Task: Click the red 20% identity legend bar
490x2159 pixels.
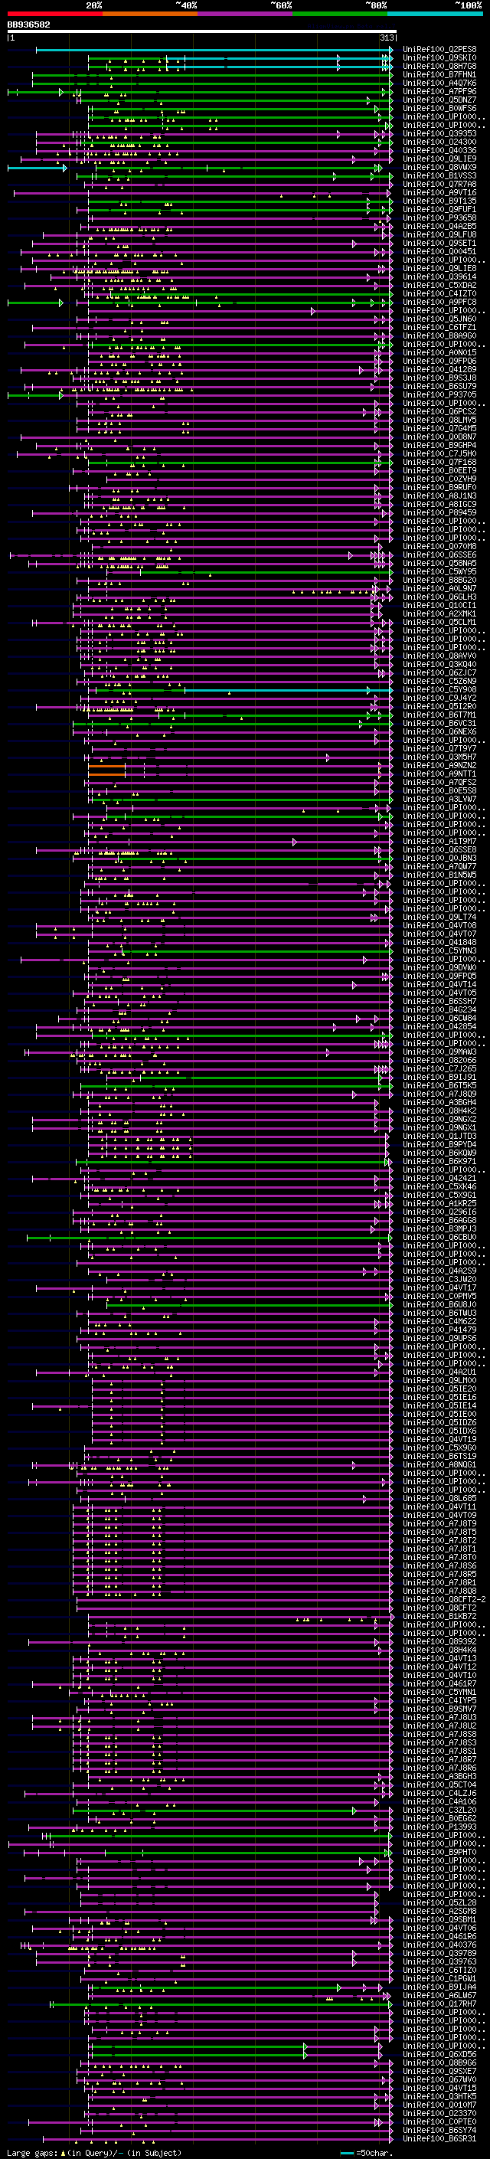Action: (54, 14)
